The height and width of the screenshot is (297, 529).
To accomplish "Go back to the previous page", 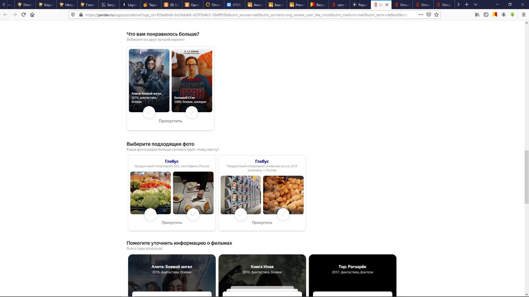I will (x=5, y=15).
